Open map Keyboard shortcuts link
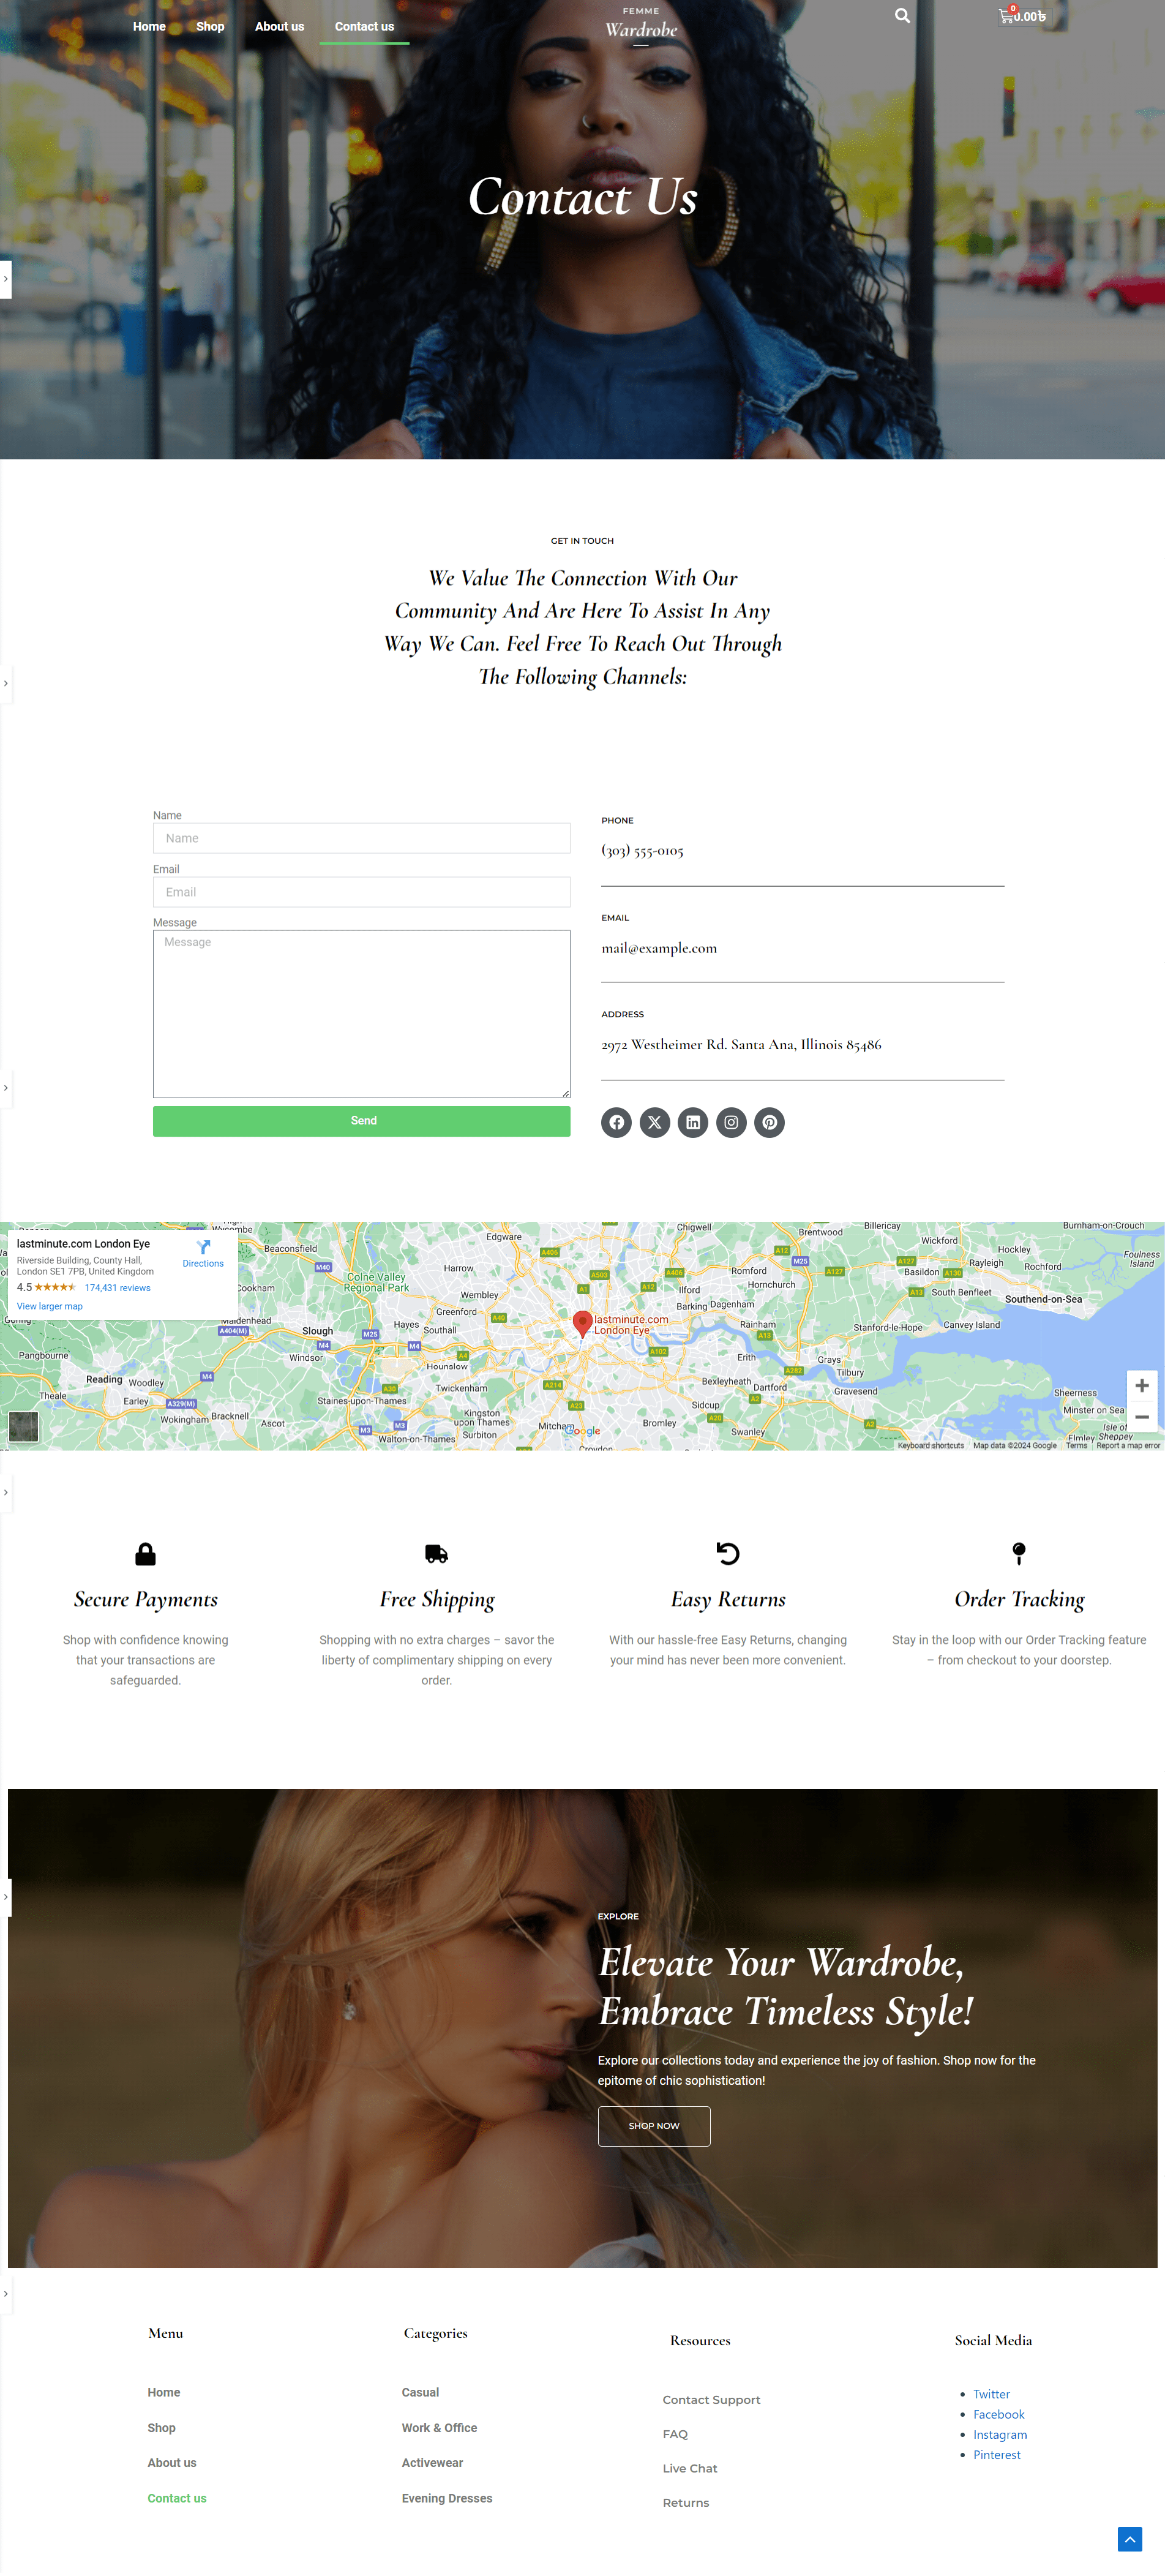This screenshot has height=2576, width=1165. (930, 1445)
